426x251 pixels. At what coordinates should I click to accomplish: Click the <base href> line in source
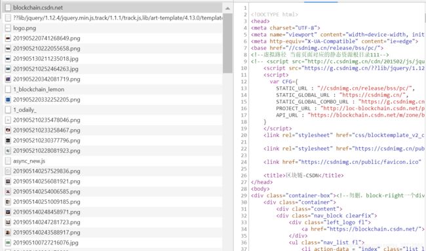click(317, 48)
